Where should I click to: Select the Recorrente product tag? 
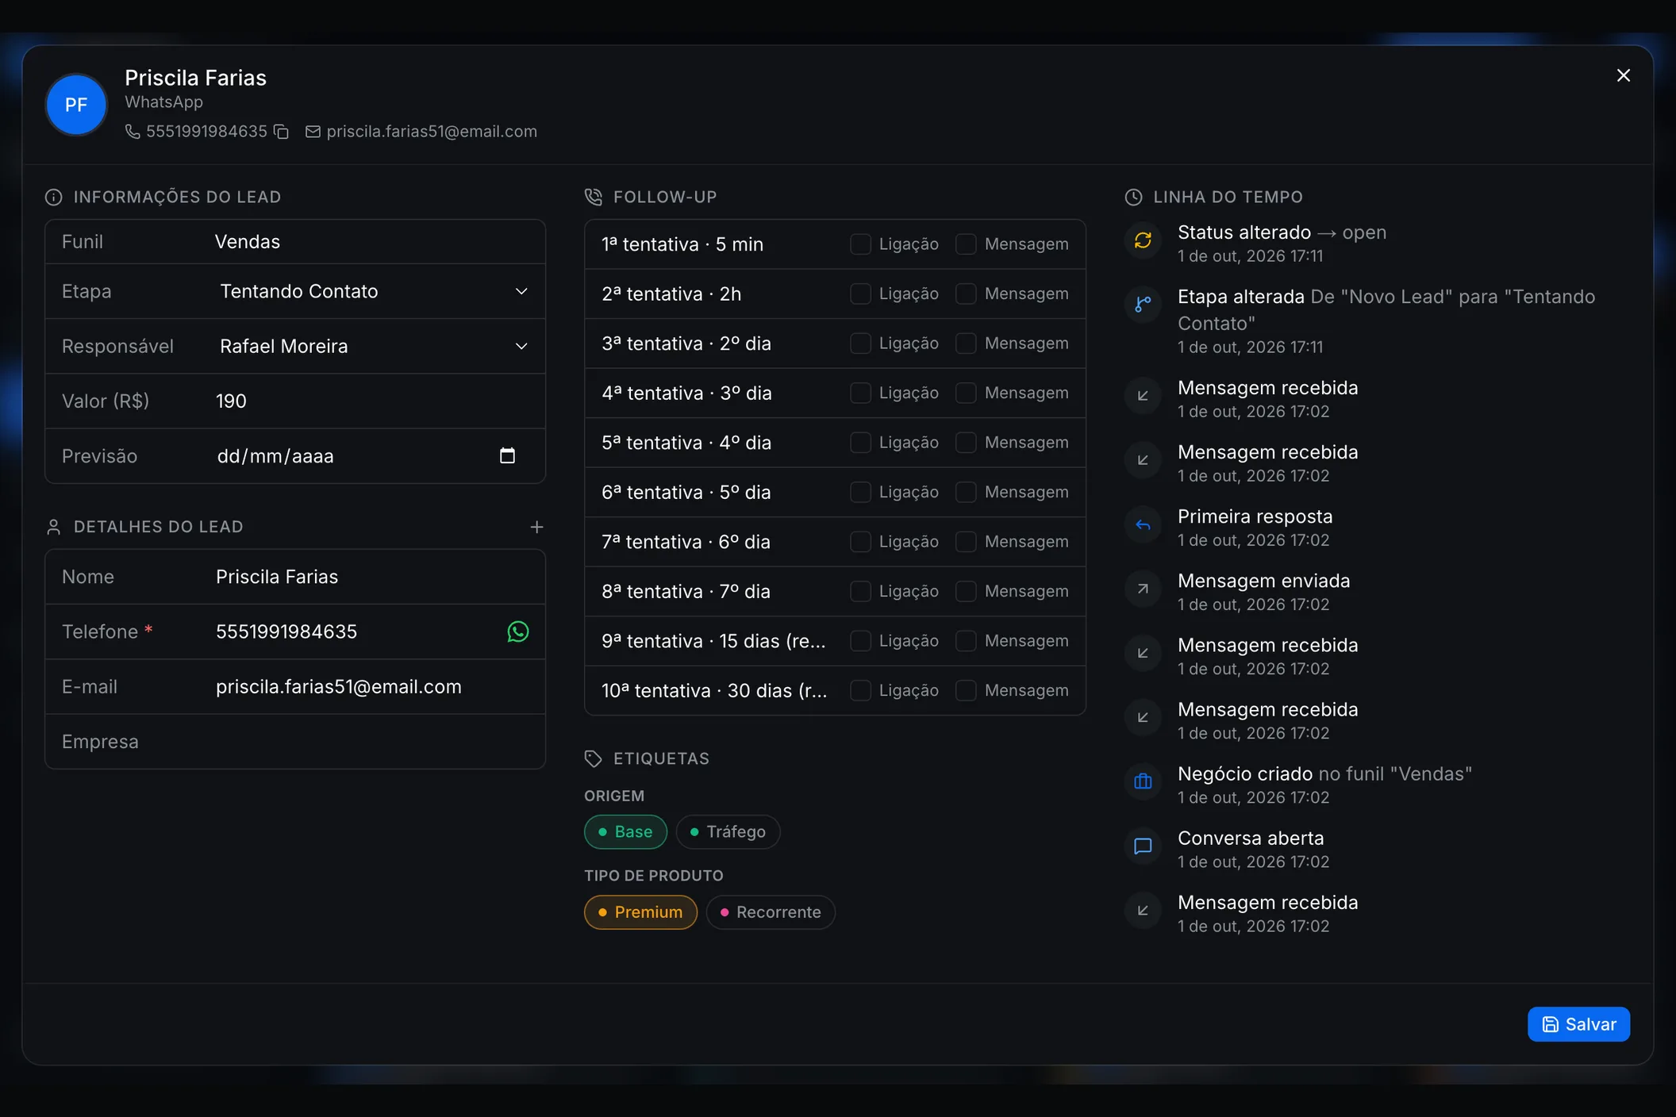770,912
